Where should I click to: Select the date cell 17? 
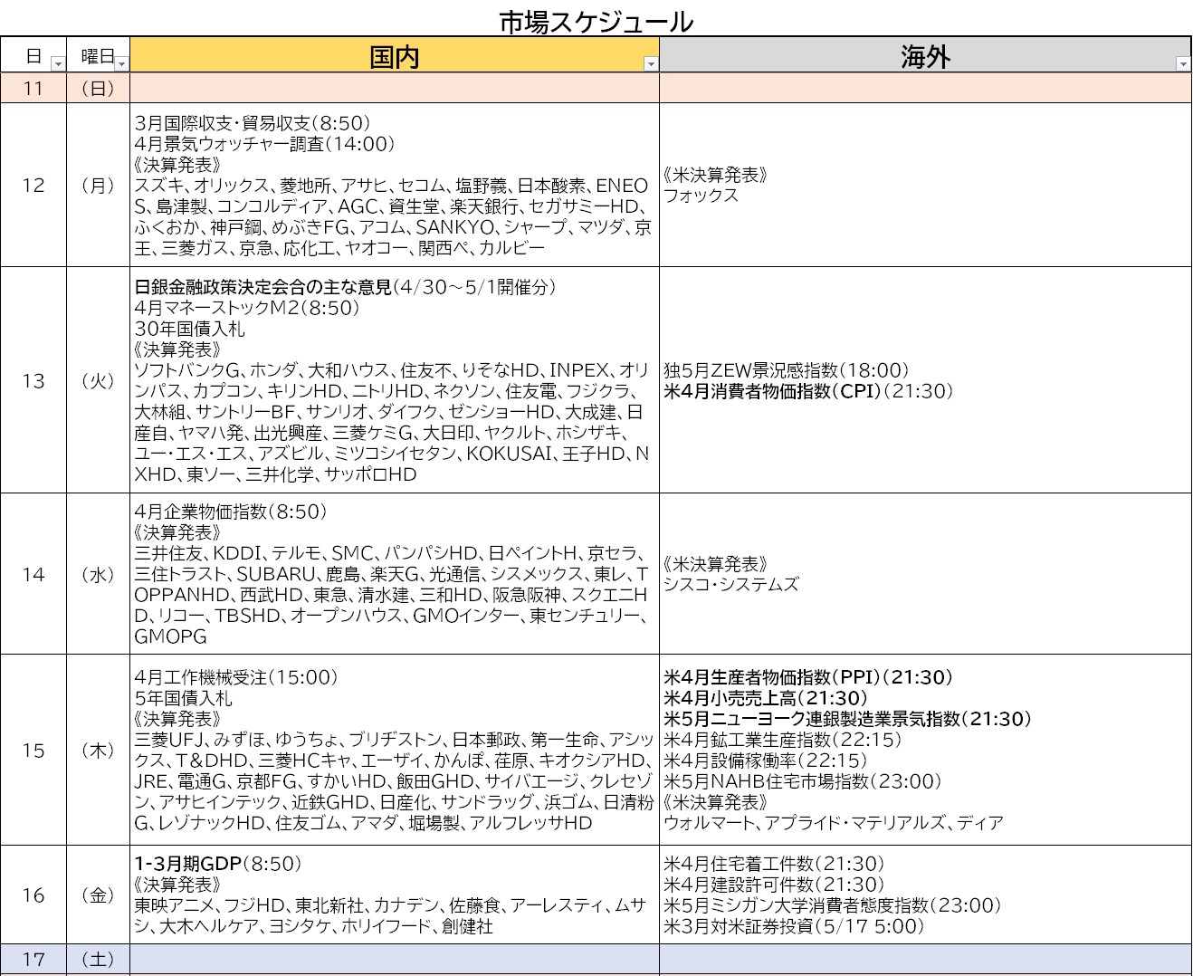coord(33,959)
